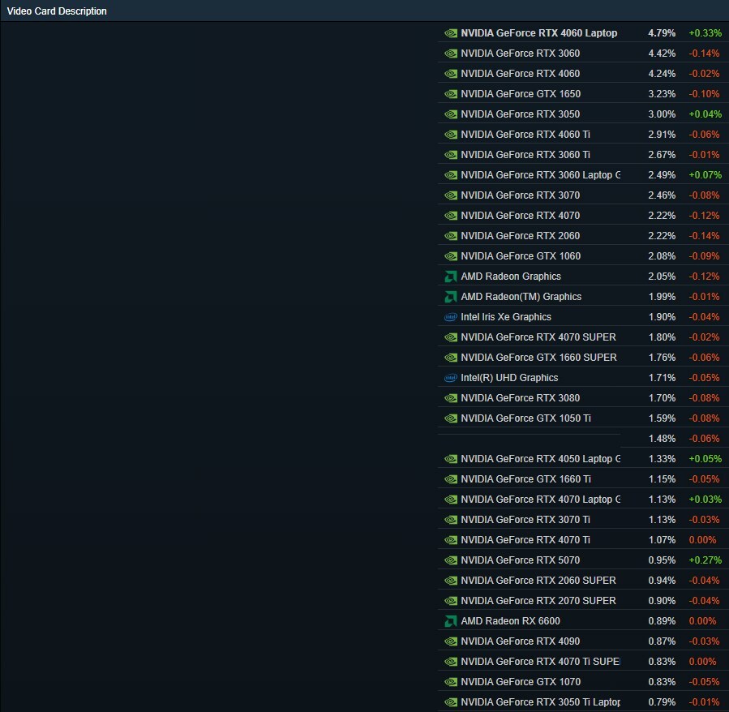729x712 pixels.
Task: Select the NVIDIA logo on the RTX 5070 row
Action: coord(451,560)
